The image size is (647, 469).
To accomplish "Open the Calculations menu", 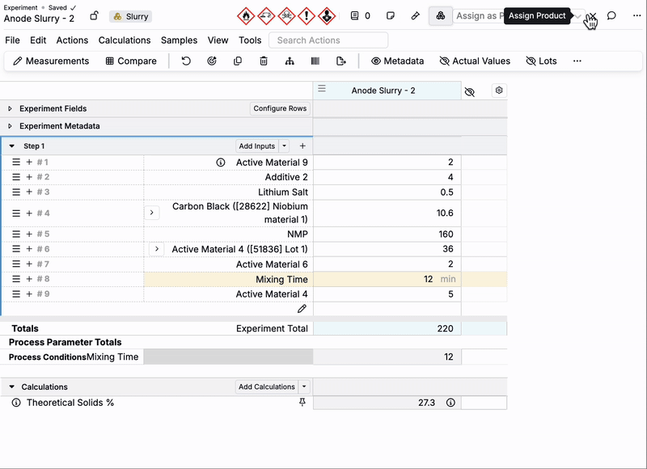I will click(x=125, y=40).
